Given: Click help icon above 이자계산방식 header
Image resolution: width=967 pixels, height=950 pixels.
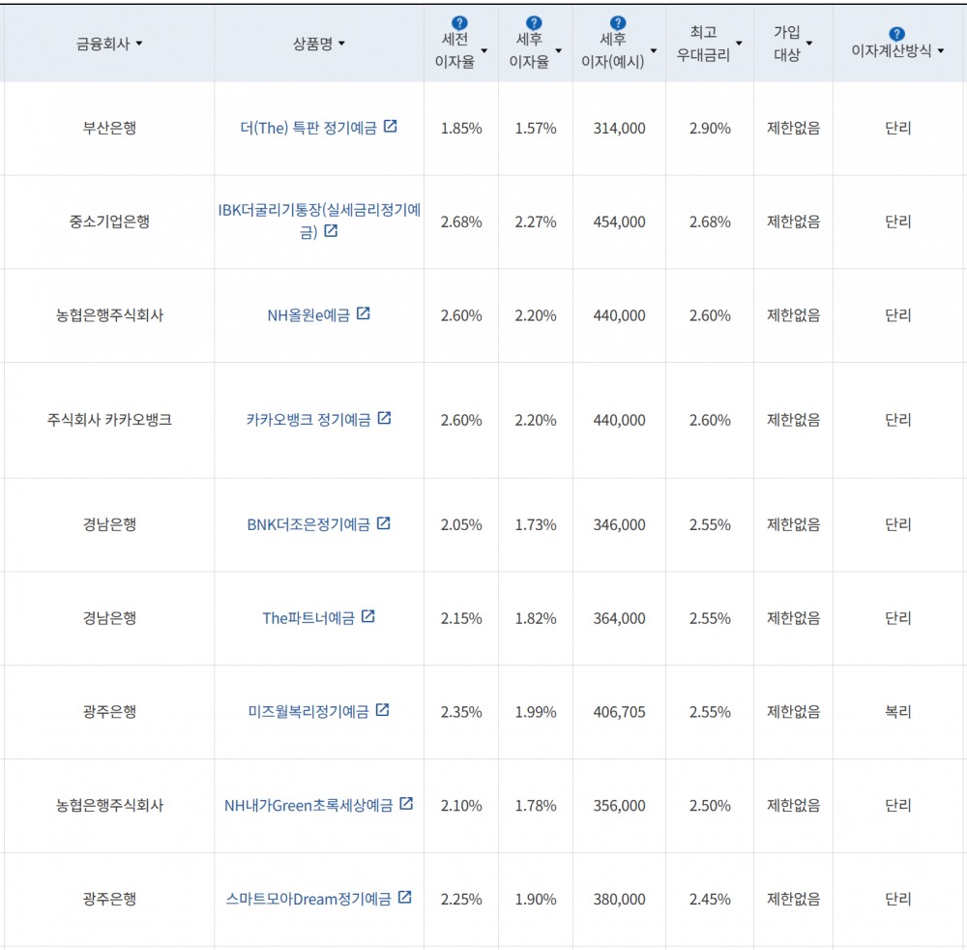Looking at the screenshot, I should [x=897, y=34].
